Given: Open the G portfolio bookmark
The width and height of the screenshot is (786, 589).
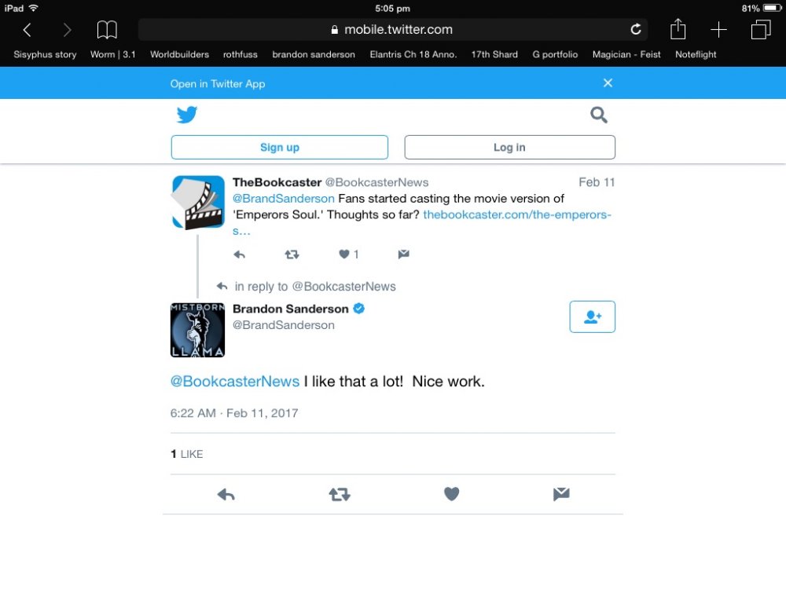Looking at the screenshot, I should pyautogui.click(x=555, y=54).
